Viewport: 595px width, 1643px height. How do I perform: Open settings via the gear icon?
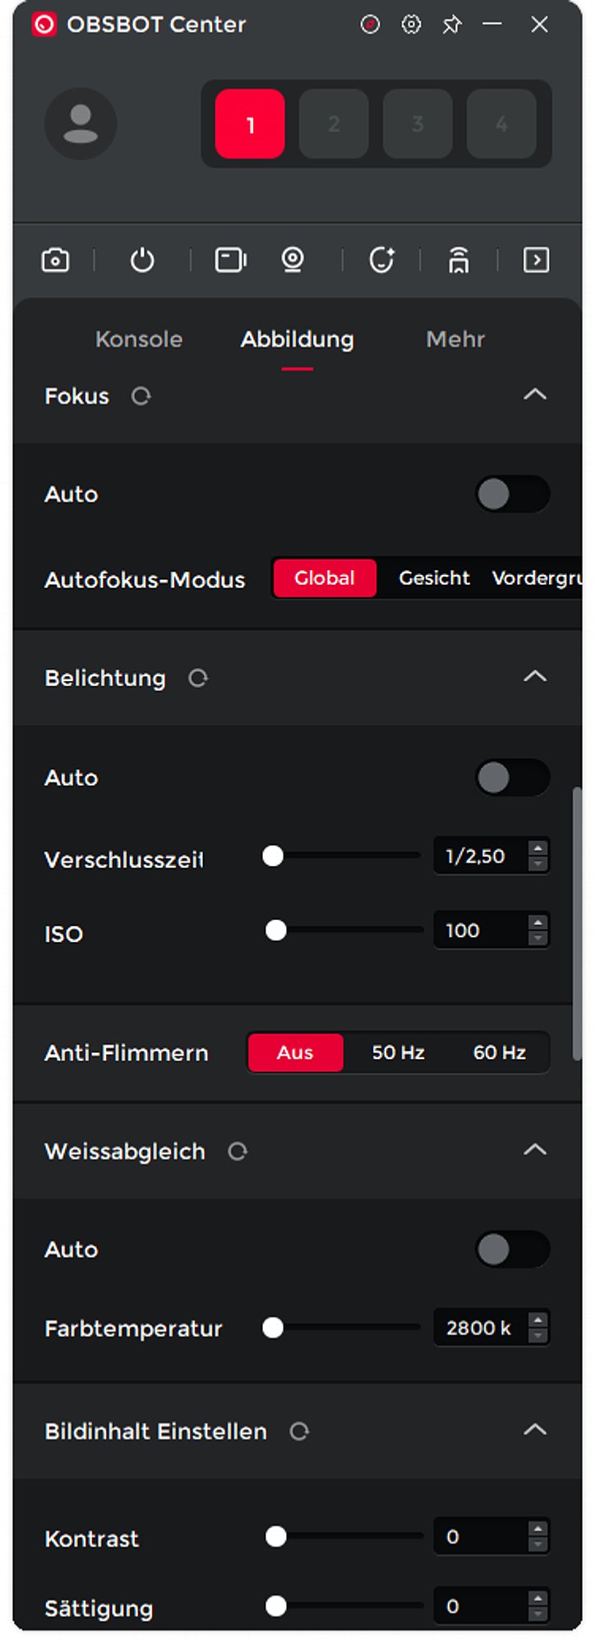(411, 25)
